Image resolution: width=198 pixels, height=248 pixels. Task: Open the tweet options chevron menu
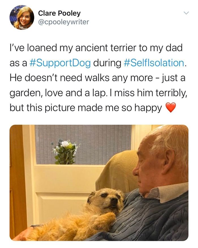pos(186,13)
